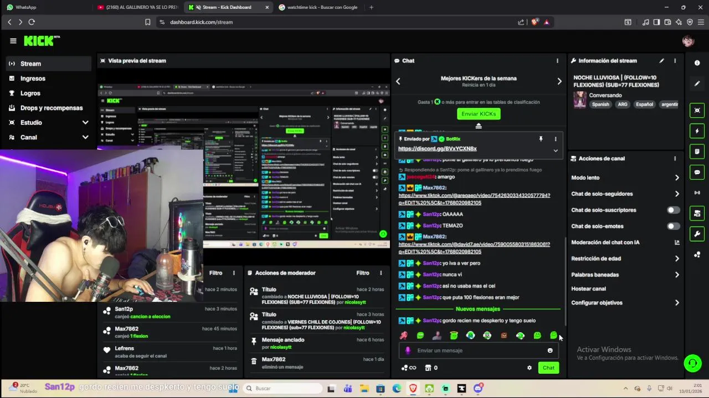709x398 pixels.
Task: Open channel points infinity icon
Action: [409, 368]
